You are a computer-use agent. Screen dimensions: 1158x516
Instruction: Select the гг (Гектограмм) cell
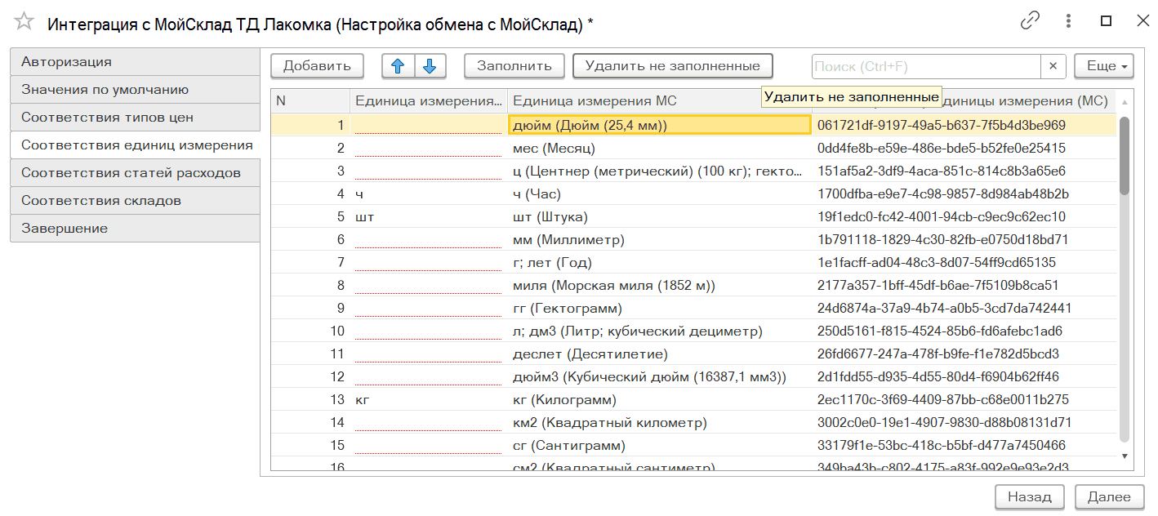coord(660,309)
